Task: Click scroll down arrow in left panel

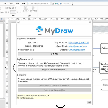Action: (x=4, y=97)
